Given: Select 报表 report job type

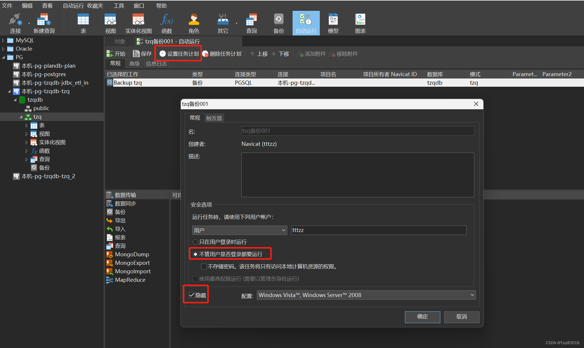Looking at the screenshot, I should click(x=120, y=238).
